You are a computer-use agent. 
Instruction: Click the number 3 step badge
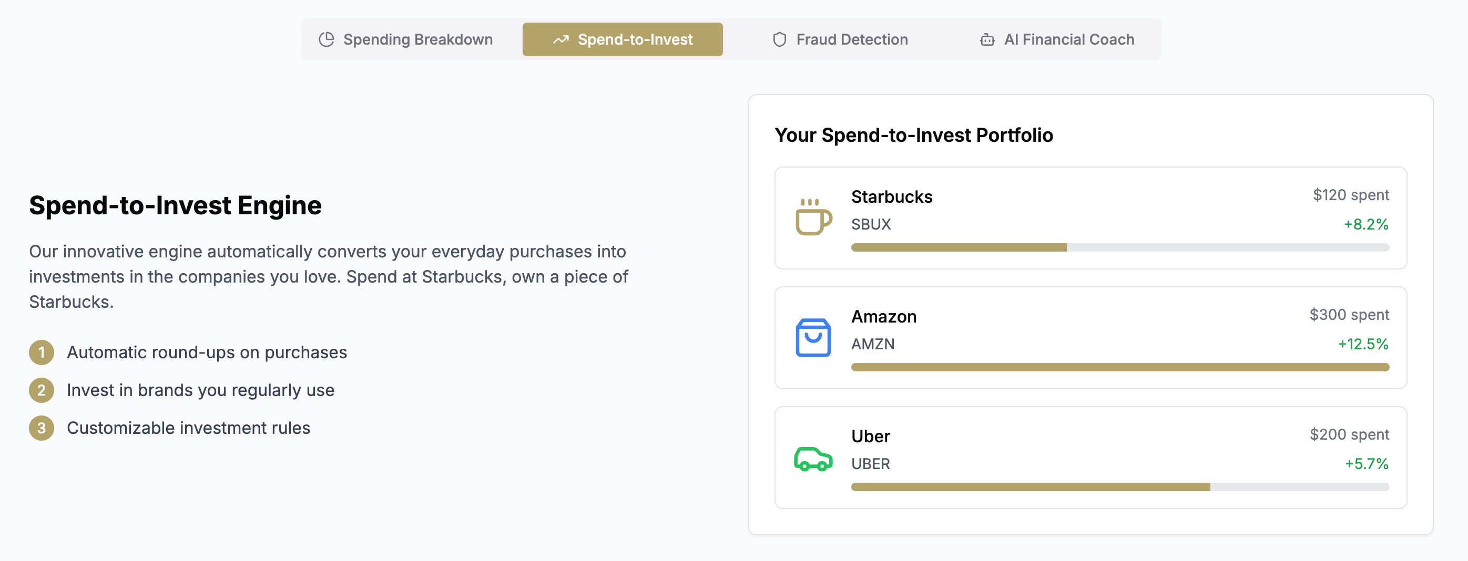(42, 428)
